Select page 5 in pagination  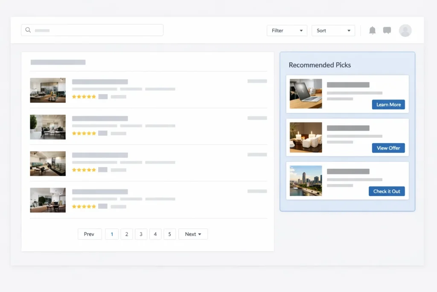tap(169, 234)
